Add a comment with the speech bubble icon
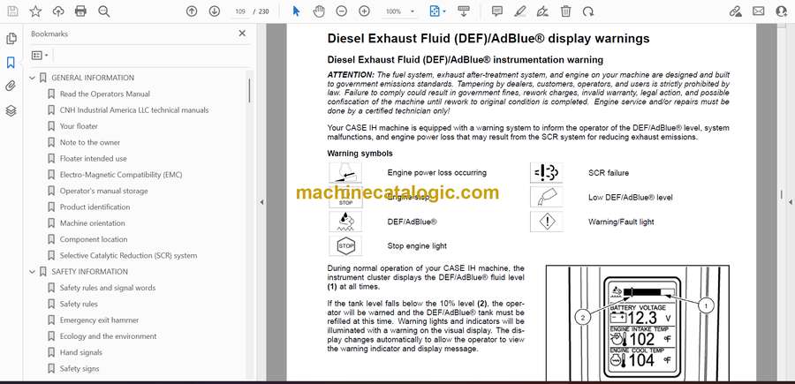The width and height of the screenshot is (795, 384). [x=497, y=11]
